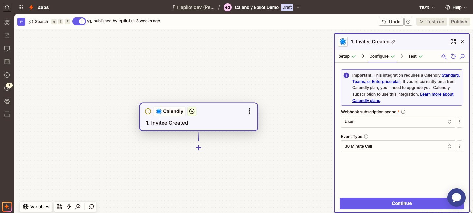This screenshot has width=473, height=213.
Task: Open the gear settings sidebar icon
Action: pyautogui.click(x=7, y=101)
